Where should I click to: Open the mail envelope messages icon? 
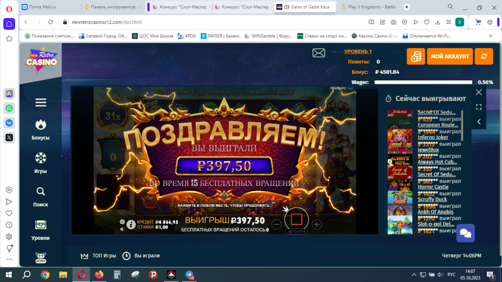click(318, 53)
